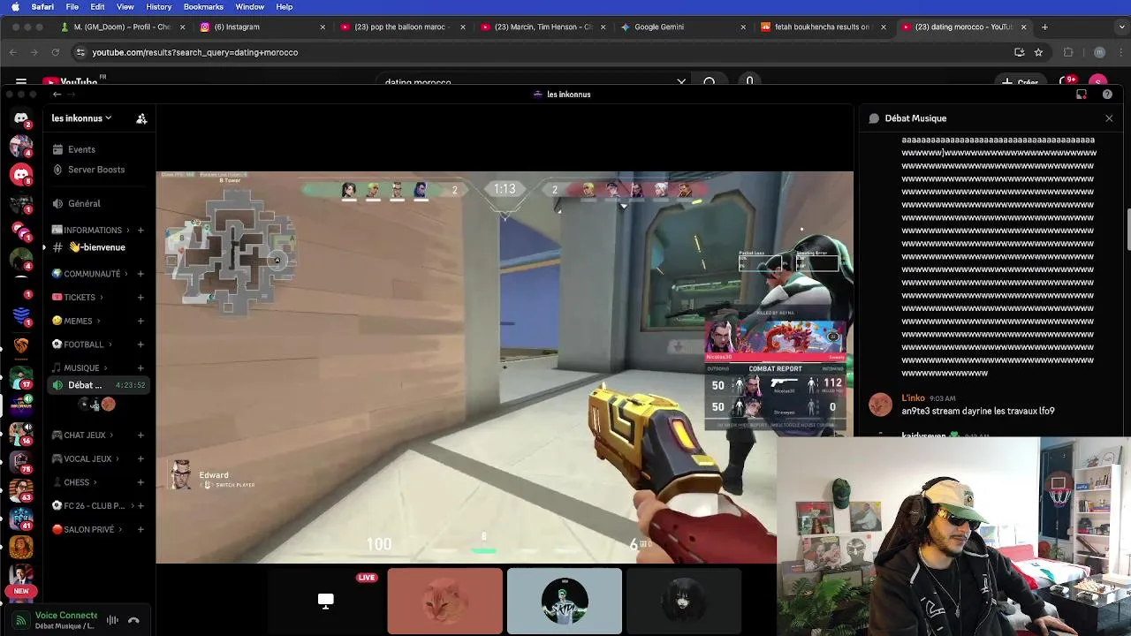
Task: Toggle the MUSIQUE category
Action: tap(80, 368)
